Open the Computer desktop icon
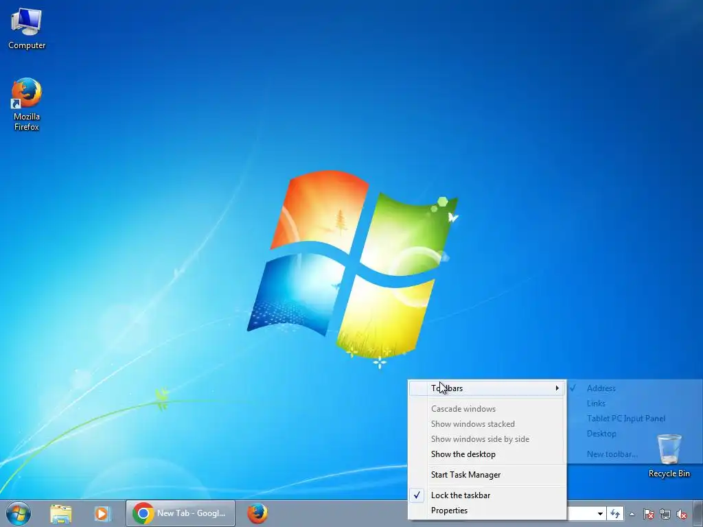The image size is (703, 527). point(27,29)
